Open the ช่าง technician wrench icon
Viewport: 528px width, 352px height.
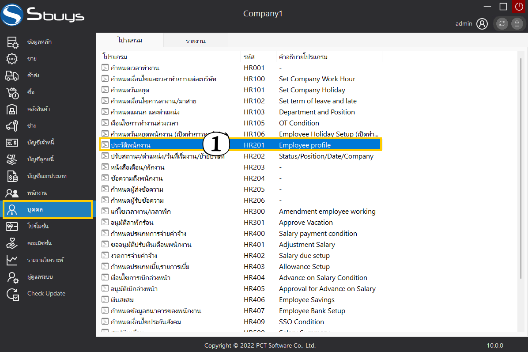pos(12,126)
